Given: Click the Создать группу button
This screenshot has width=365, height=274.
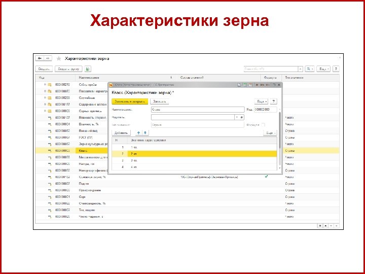Looking at the screenshot, I should 68,69.
